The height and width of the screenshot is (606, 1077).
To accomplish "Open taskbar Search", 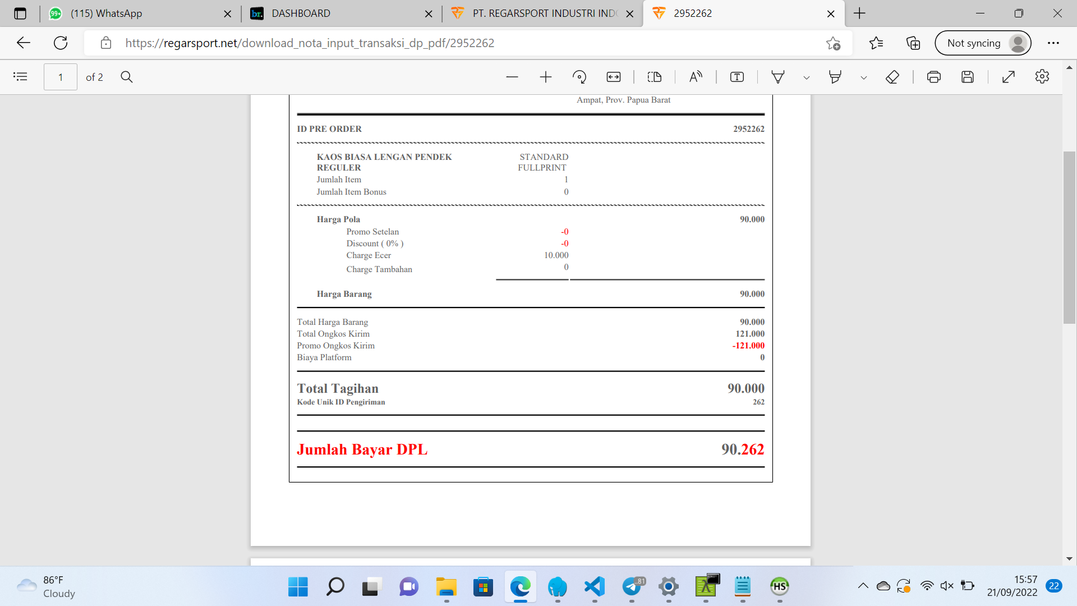I will pos(335,587).
